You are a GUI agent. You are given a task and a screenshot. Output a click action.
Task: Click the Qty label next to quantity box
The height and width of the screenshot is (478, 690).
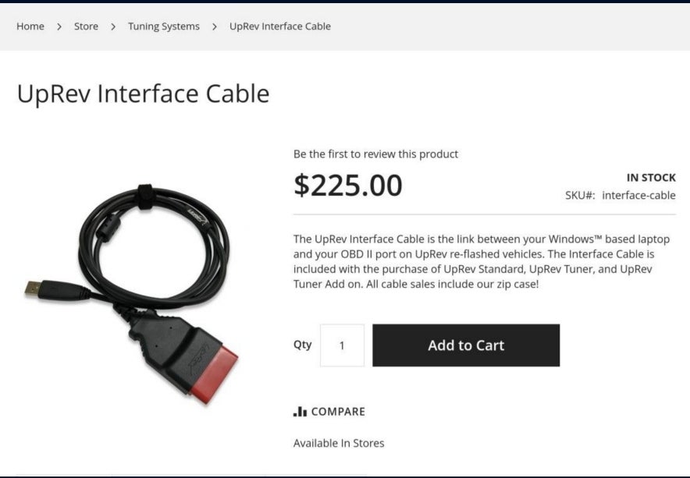click(302, 345)
